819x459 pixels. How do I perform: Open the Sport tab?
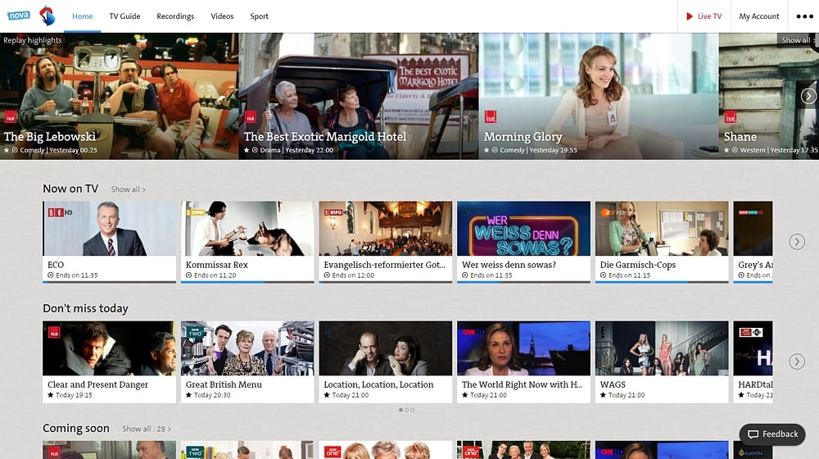(259, 16)
